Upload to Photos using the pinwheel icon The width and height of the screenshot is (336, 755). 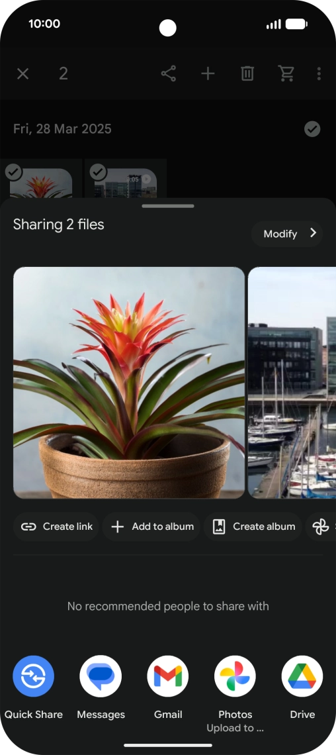tap(235, 676)
